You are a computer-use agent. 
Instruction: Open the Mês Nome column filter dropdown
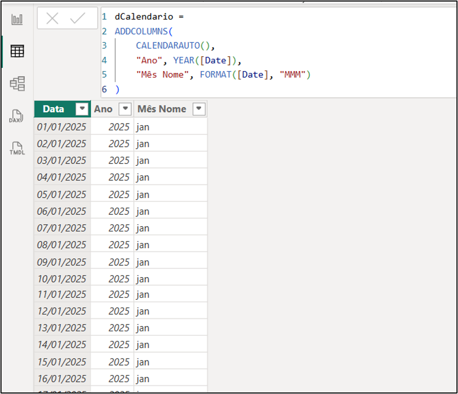click(199, 109)
